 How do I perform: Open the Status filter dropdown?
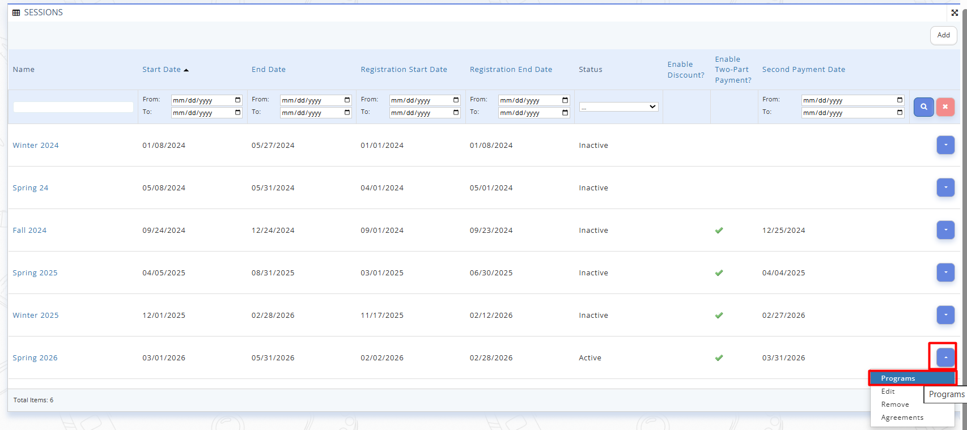pyautogui.click(x=618, y=107)
